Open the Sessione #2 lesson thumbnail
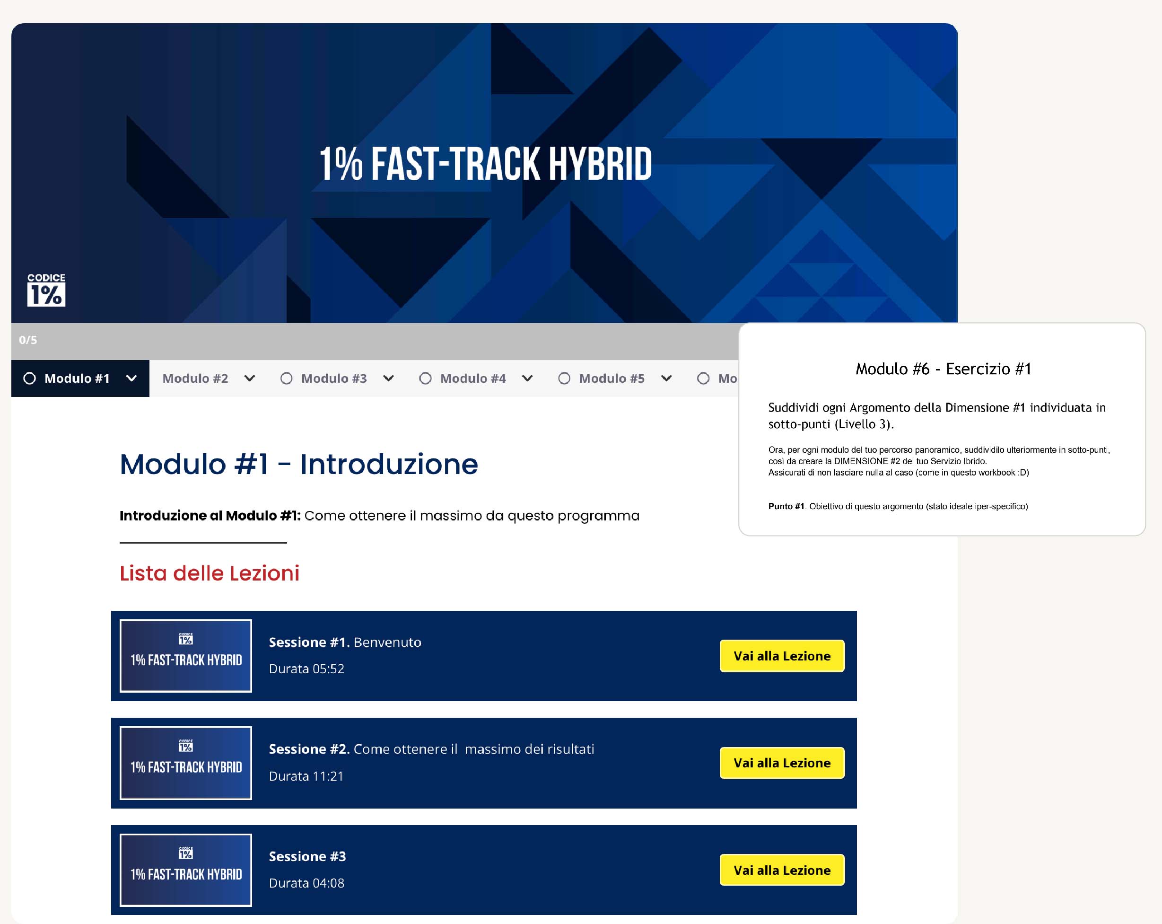 coord(185,763)
